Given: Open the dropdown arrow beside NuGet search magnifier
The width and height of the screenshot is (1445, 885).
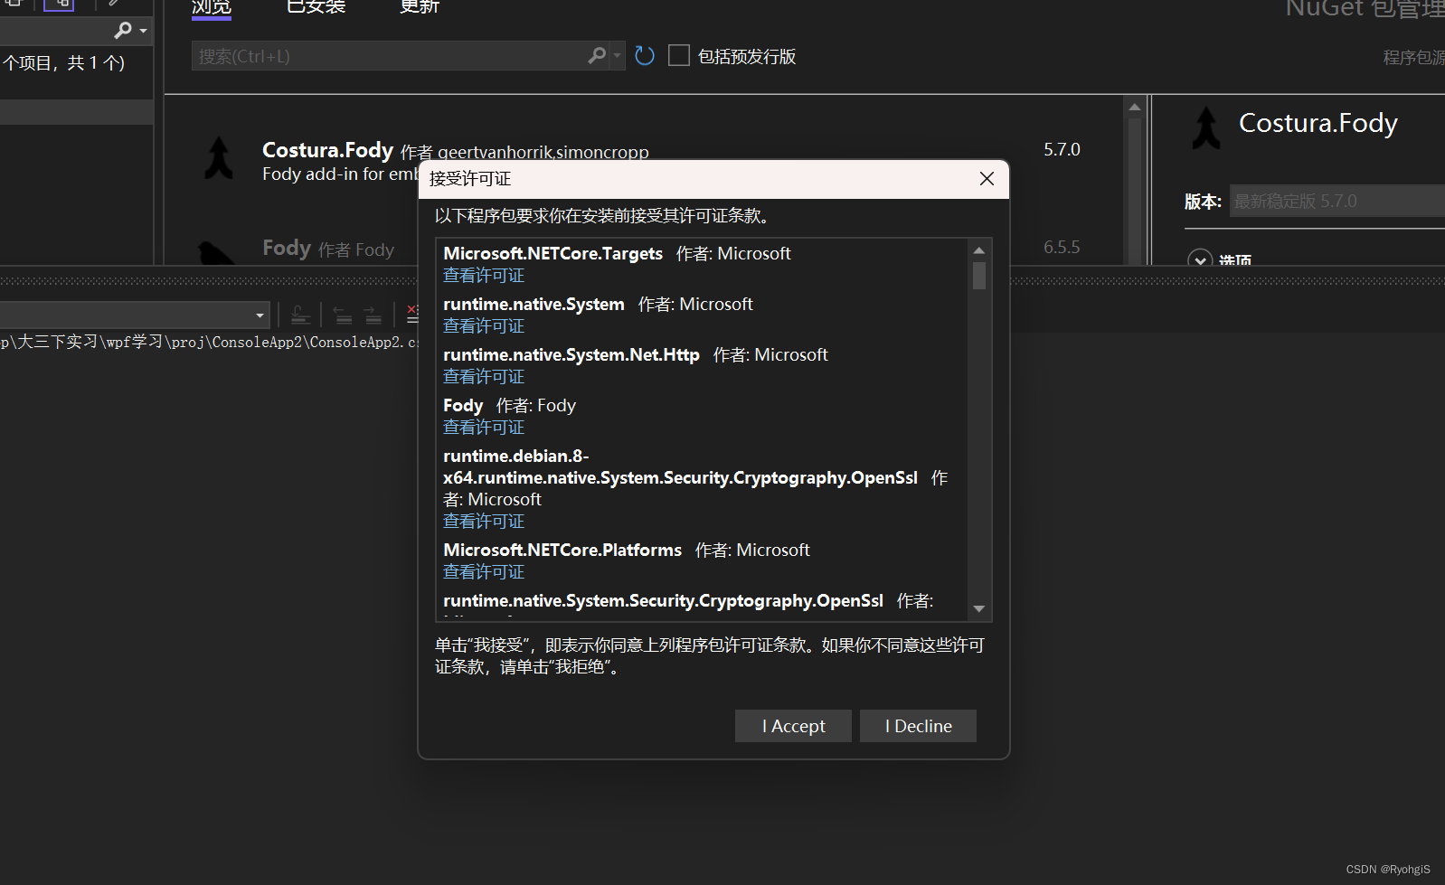Looking at the screenshot, I should point(618,56).
